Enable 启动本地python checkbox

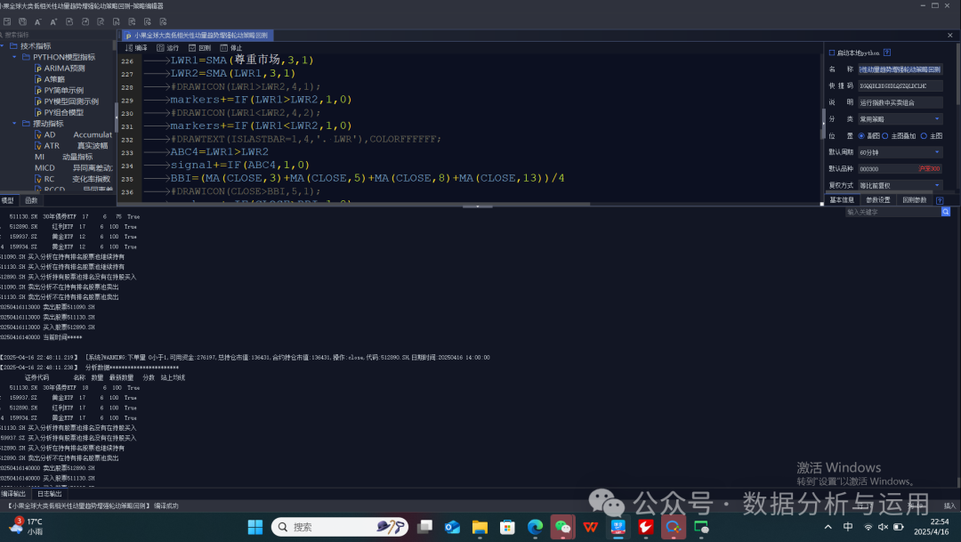pos(832,53)
